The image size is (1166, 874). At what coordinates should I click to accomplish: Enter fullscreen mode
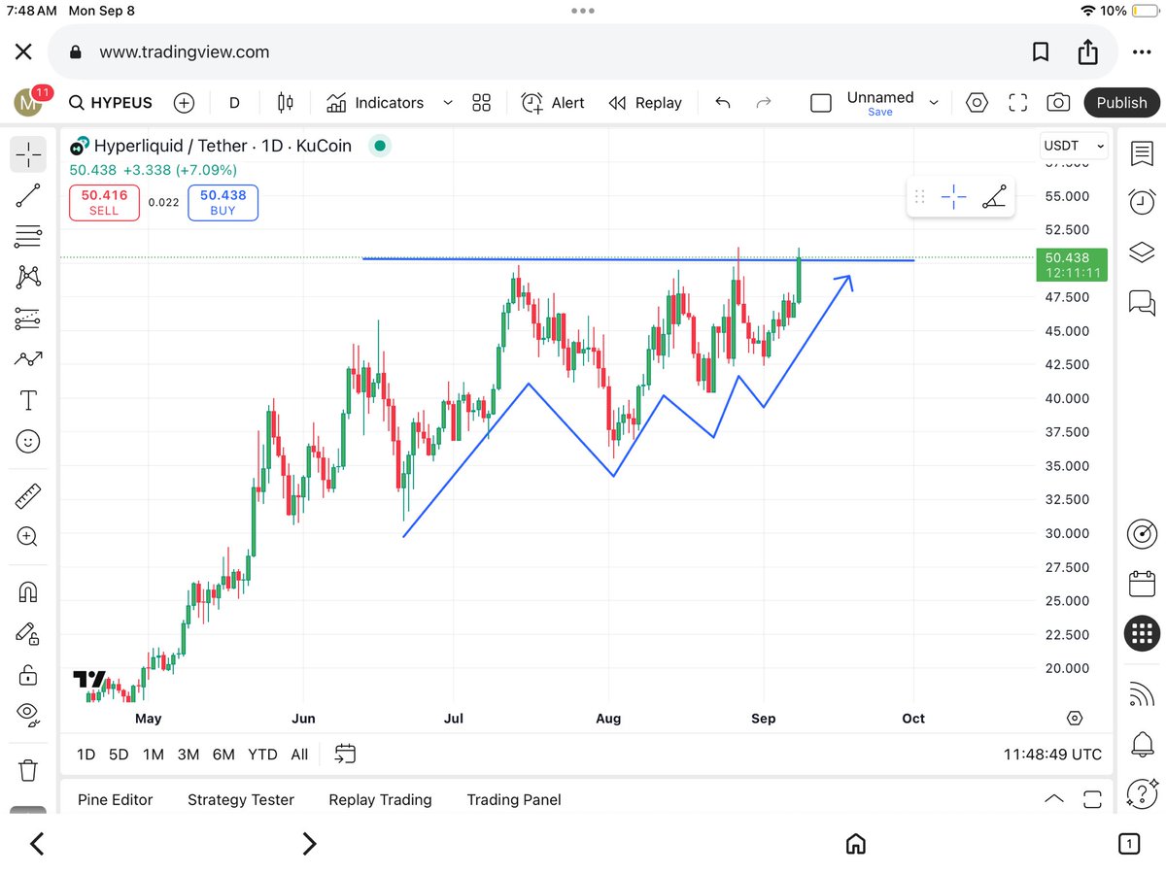coord(1018,103)
